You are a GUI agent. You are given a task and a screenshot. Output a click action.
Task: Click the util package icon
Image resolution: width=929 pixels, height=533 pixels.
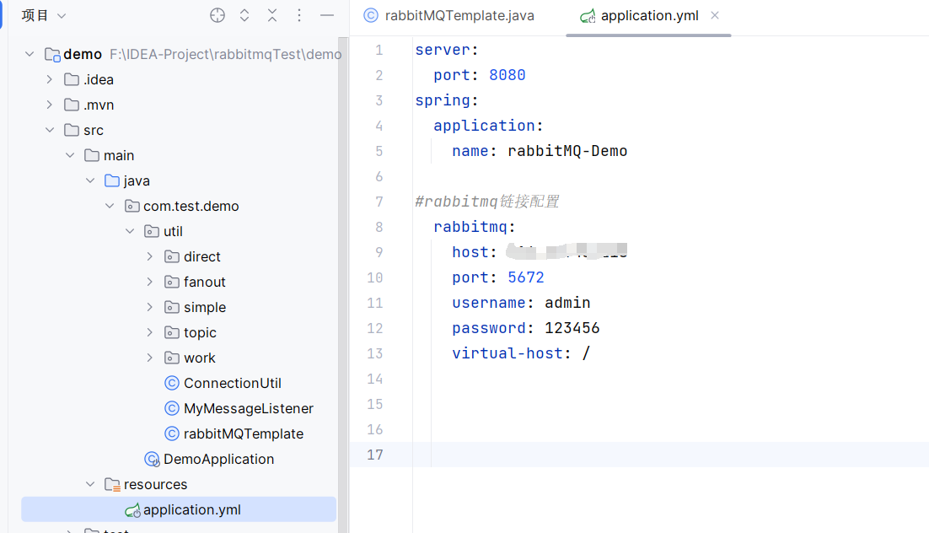click(x=152, y=231)
